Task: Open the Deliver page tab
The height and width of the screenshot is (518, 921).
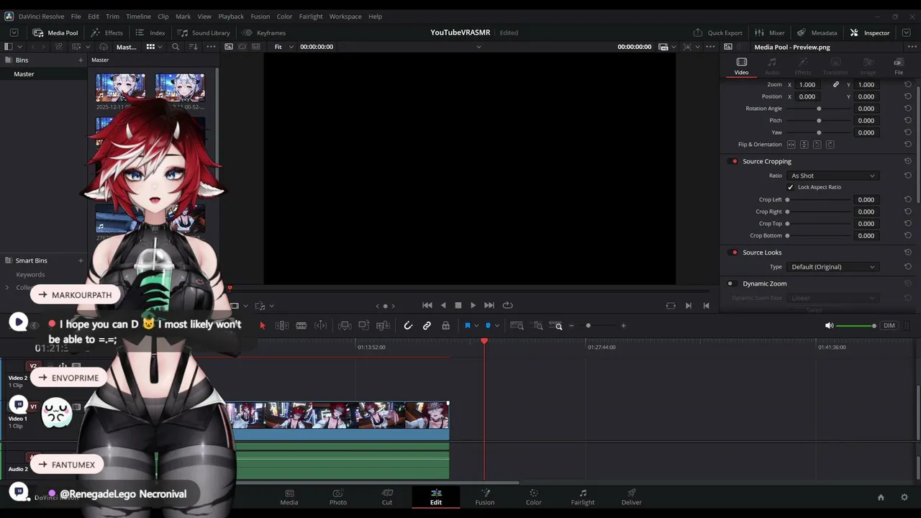Action: click(632, 497)
